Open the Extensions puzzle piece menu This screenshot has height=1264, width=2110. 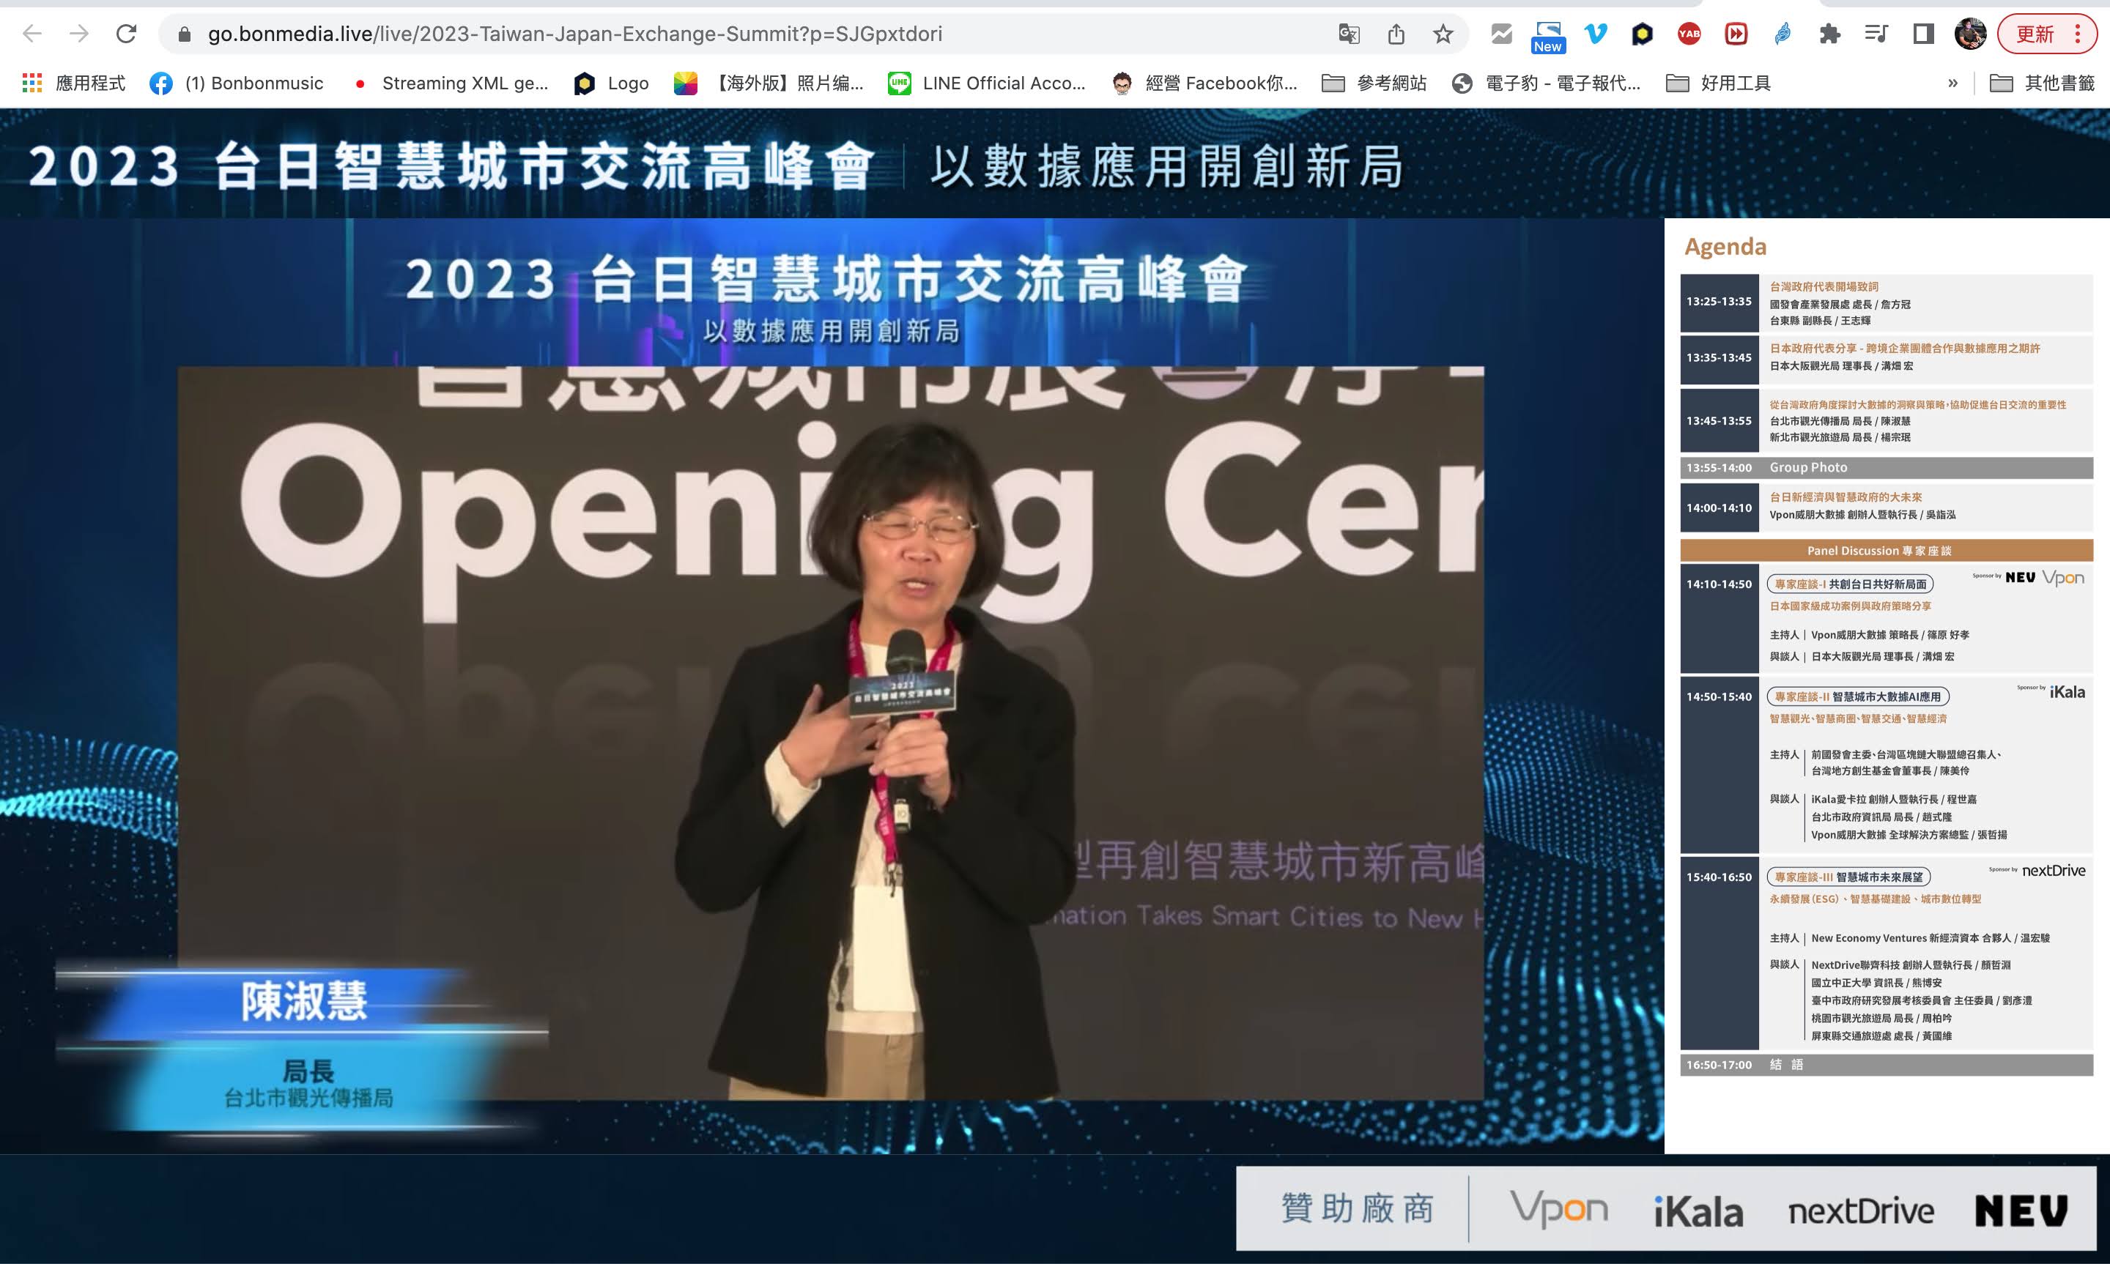point(1829,34)
